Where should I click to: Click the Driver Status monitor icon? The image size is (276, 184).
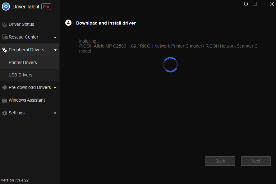[x=5, y=25]
